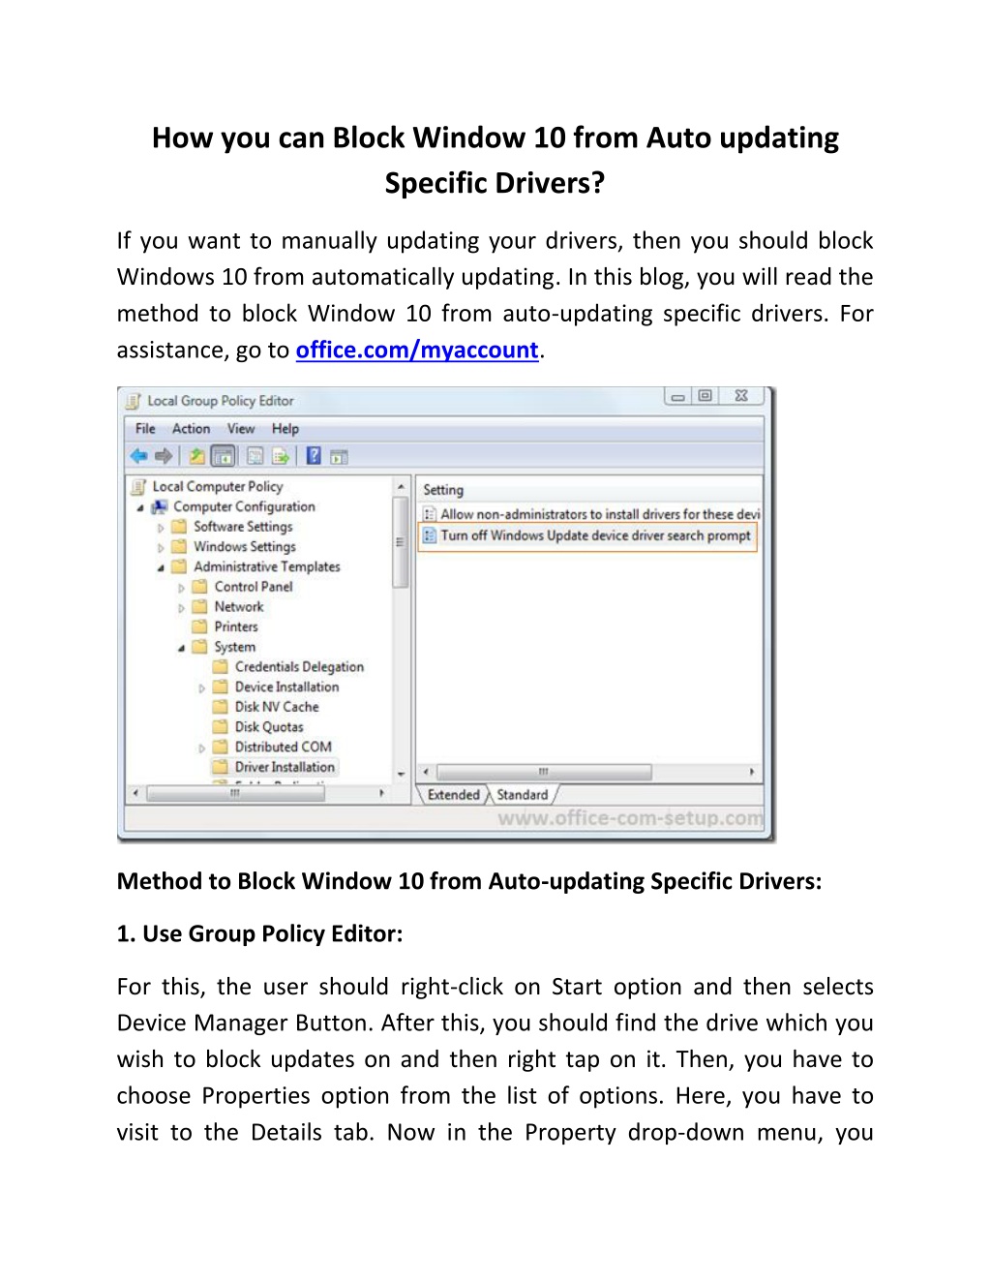Minimize the Local Group Policy Editor window

click(x=678, y=396)
